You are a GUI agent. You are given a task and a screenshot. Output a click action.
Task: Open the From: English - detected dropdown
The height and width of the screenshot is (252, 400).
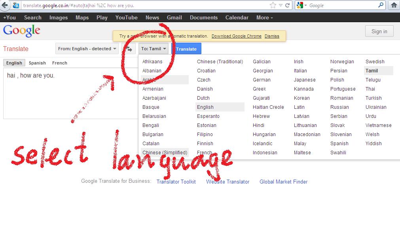[x=87, y=48]
